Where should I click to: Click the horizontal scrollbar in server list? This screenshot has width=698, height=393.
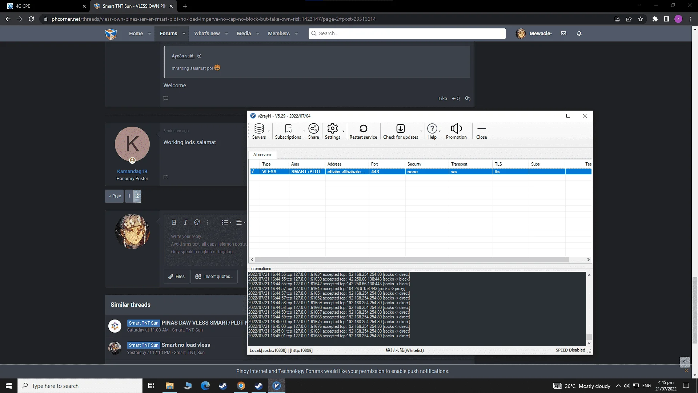[x=412, y=260]
